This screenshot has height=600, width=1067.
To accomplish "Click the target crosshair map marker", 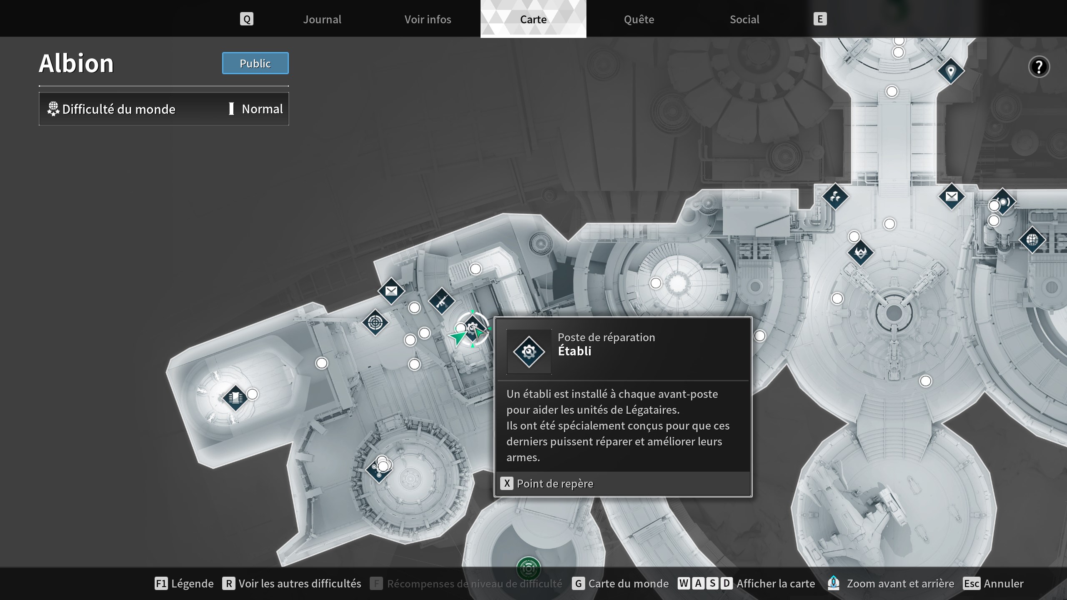I will 375,322.
